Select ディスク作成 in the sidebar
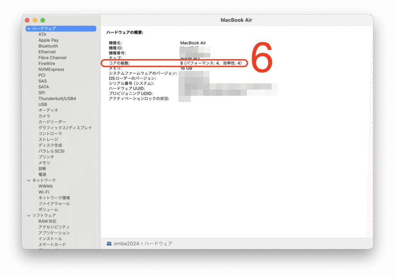This screenshot has width=395, height=278. click(50, 145)
